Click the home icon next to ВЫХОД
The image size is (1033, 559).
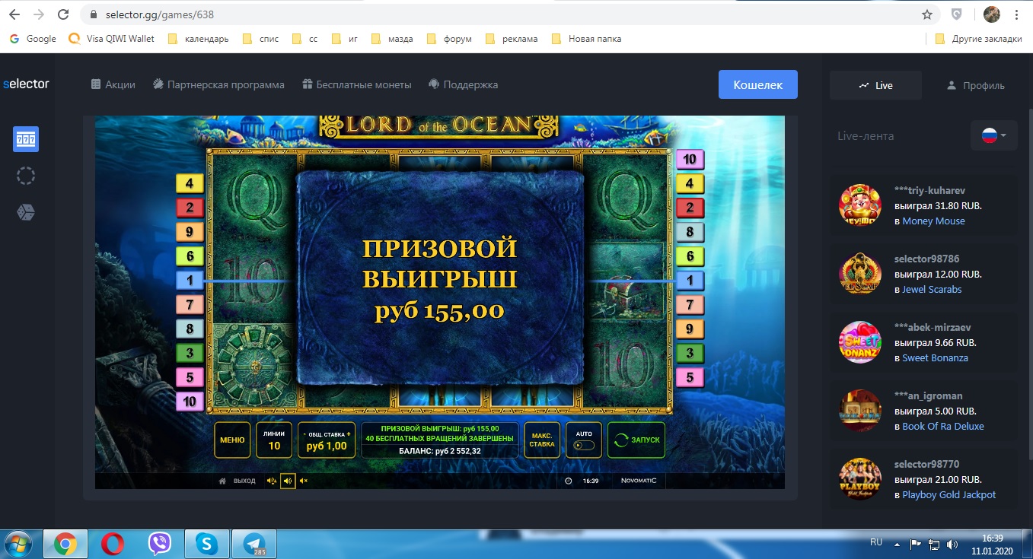pos(223,481)
